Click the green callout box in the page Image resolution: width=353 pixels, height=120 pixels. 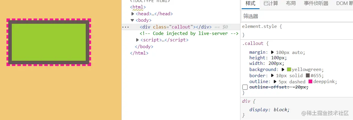pos(49,42)
